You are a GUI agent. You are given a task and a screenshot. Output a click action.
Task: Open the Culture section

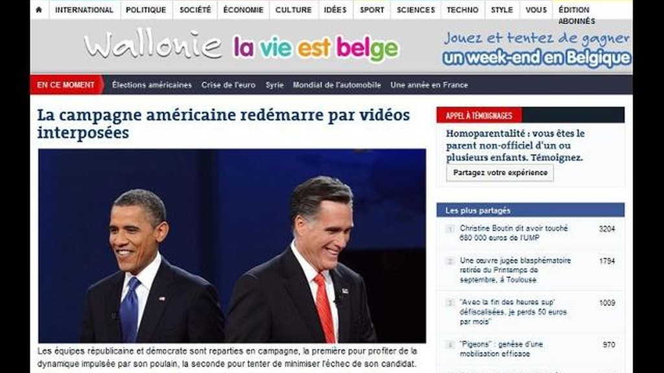(x=294, y=10)
